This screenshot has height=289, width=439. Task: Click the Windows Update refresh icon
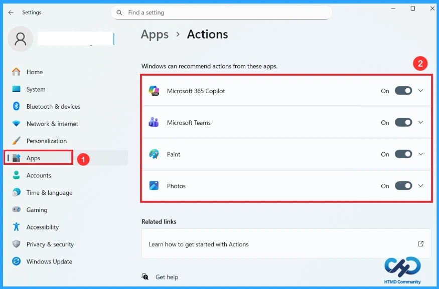click(16, 261)
